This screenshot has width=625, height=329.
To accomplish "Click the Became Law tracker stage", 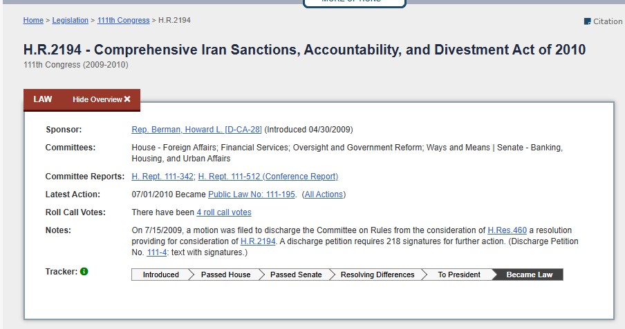I will [529, 275].
